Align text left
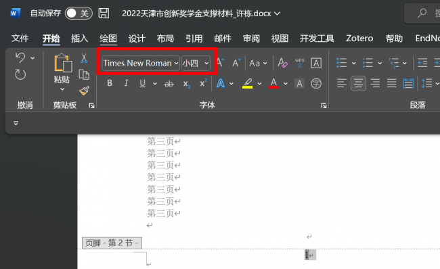 point(341,84)
